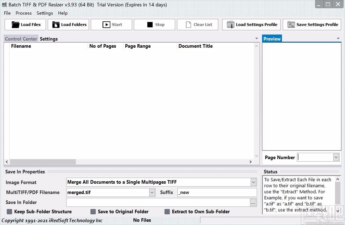Click the Start play icon
The height and width of the screenshot is (225, 345).
106,25
